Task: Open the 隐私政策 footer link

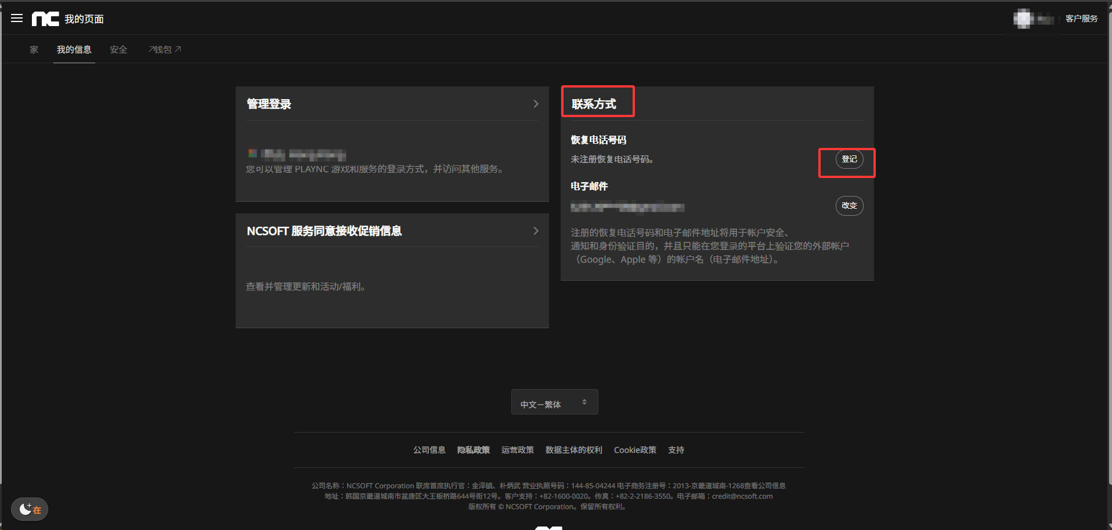Action: pos(473,450)
